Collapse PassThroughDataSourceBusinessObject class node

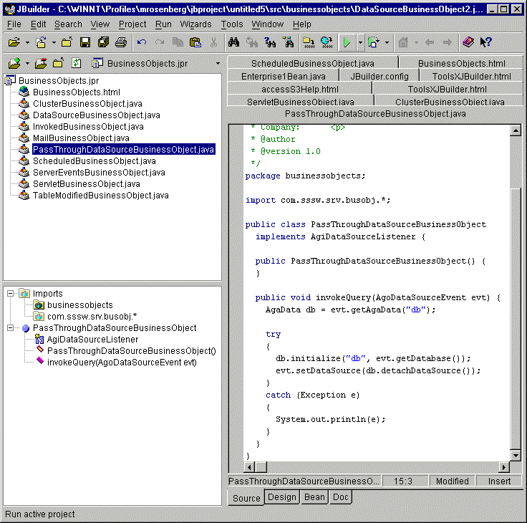11,328
